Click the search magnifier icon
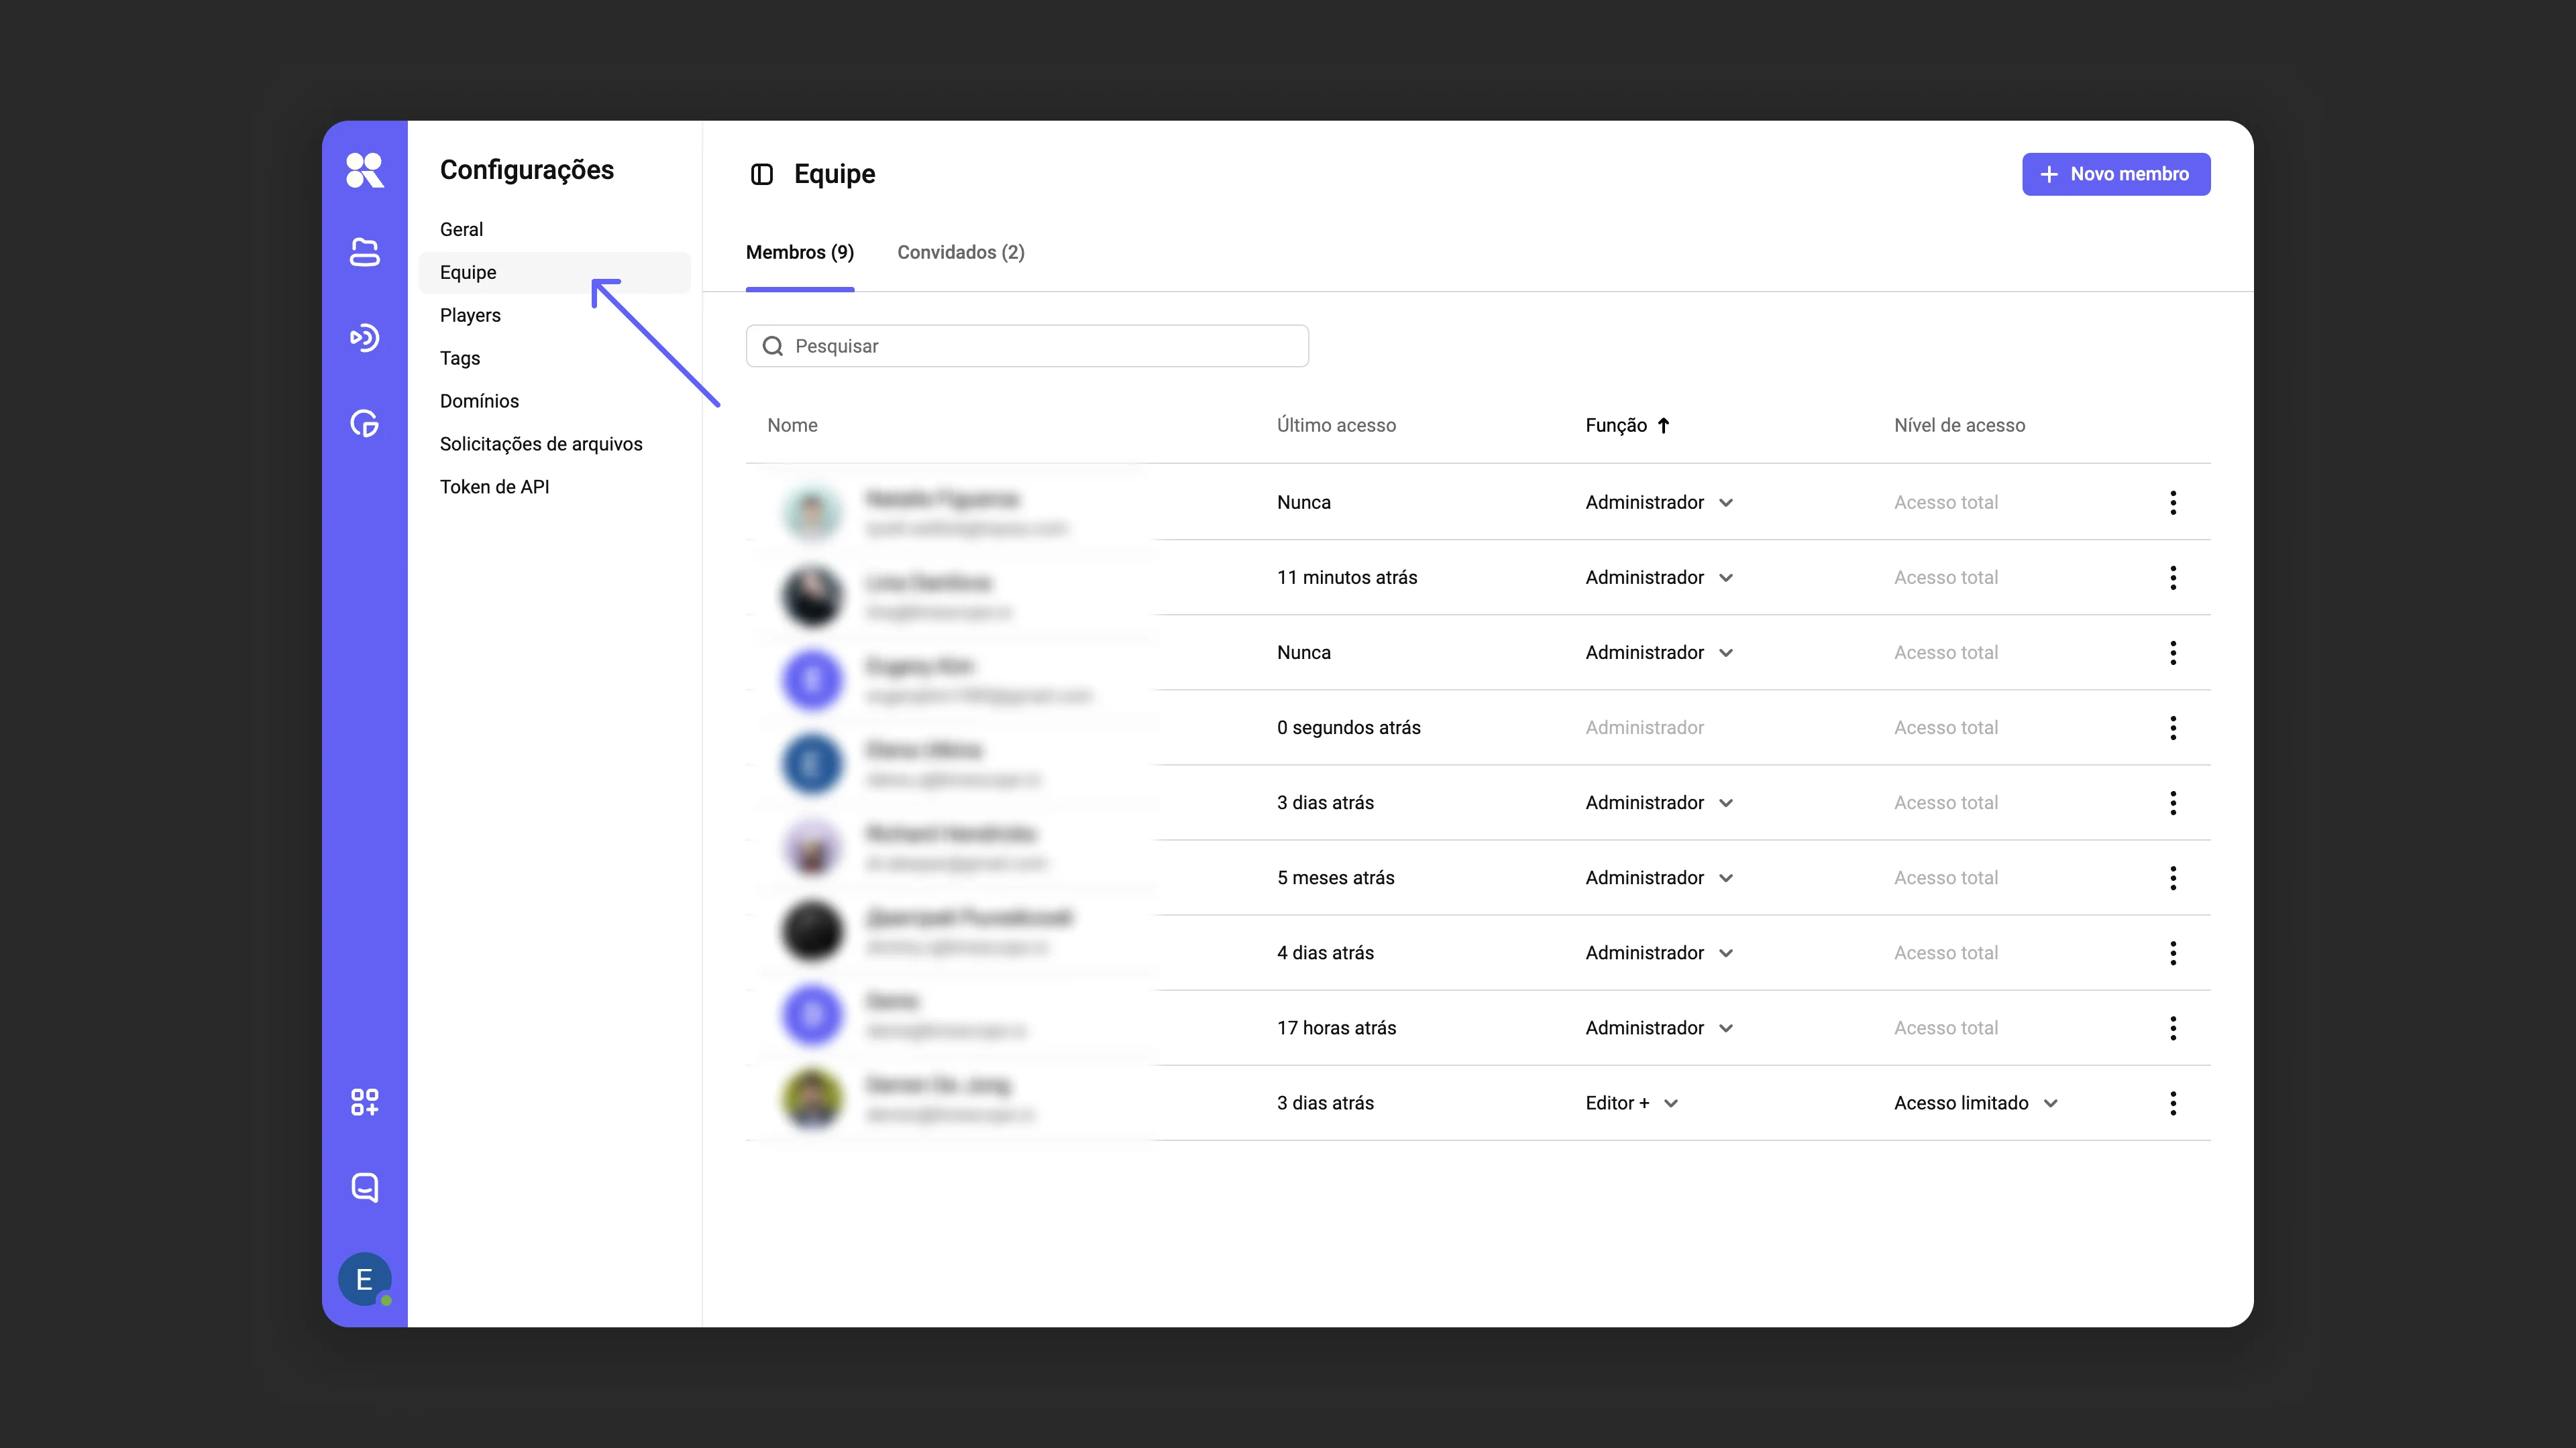The height and width of the screenshot is (1448, 2576). (772, 346)
